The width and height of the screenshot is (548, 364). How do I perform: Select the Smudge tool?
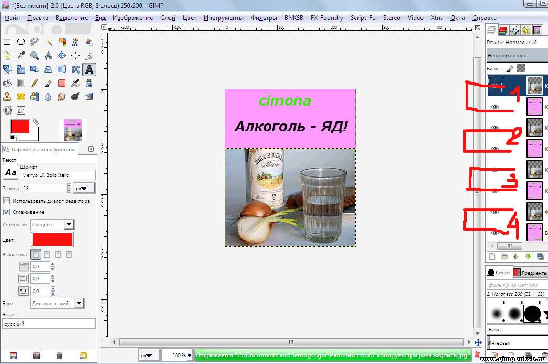click(x=62, y=97)
